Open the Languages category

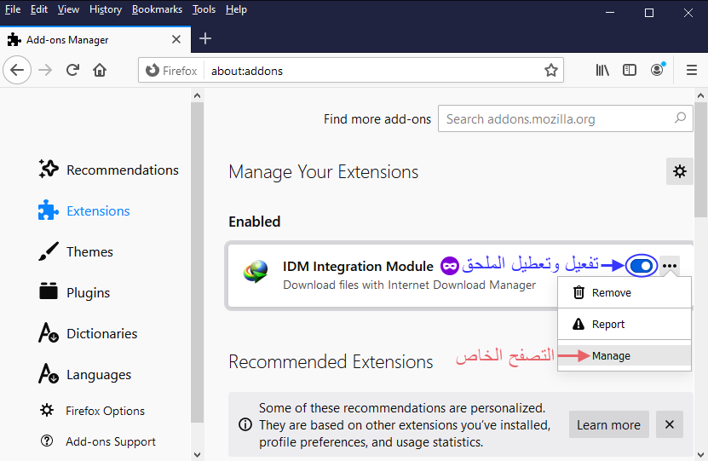pos(85,374)
